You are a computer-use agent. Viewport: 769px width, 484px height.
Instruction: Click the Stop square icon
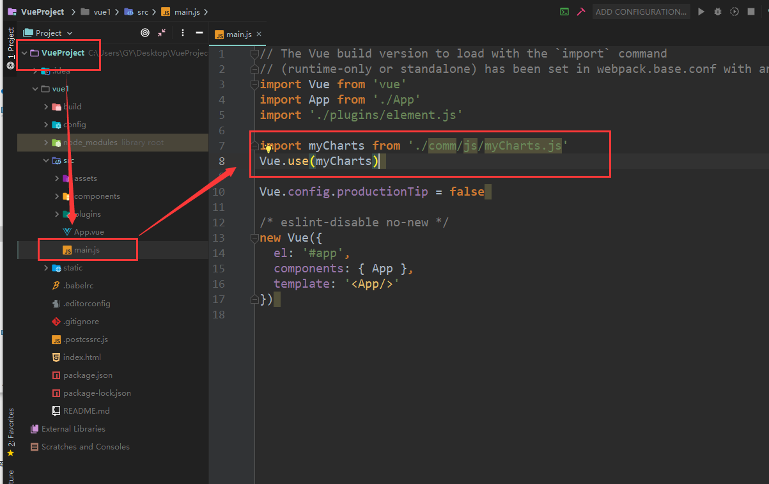point(751,12)
